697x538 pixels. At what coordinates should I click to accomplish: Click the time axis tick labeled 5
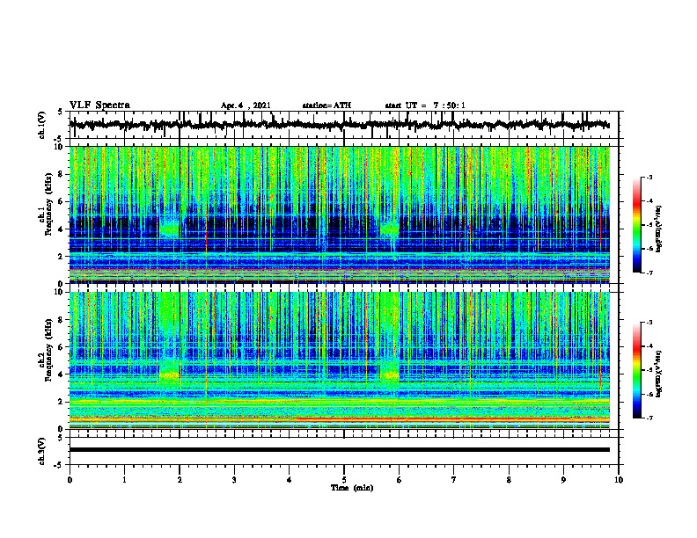tap(344, 480)
